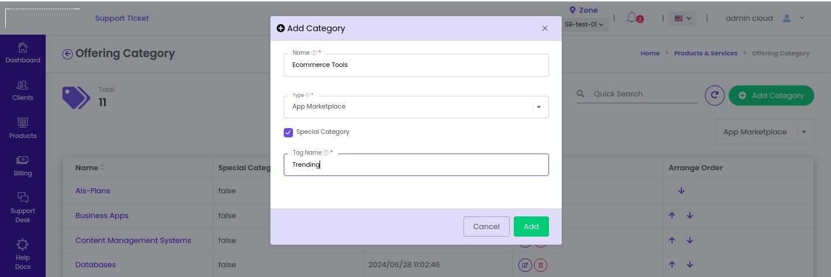The height and width of the screenshot is (277, 831).
Task: Open the Dashboard sidebar icon
Action: pos(23,53)
